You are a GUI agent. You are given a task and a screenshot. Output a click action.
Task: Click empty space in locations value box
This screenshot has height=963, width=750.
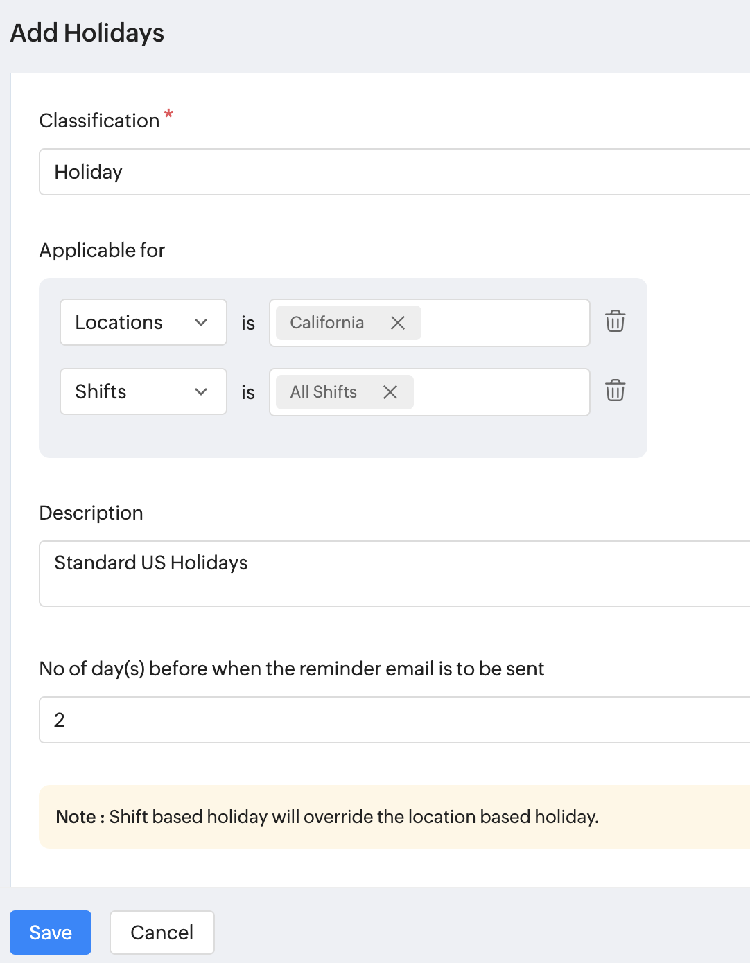pyautogui.click(x=505, y=323)
